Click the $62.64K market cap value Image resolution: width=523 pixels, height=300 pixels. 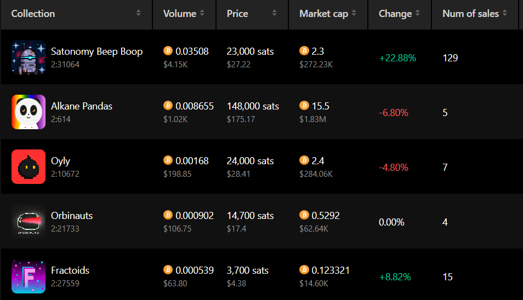point(314,229)
